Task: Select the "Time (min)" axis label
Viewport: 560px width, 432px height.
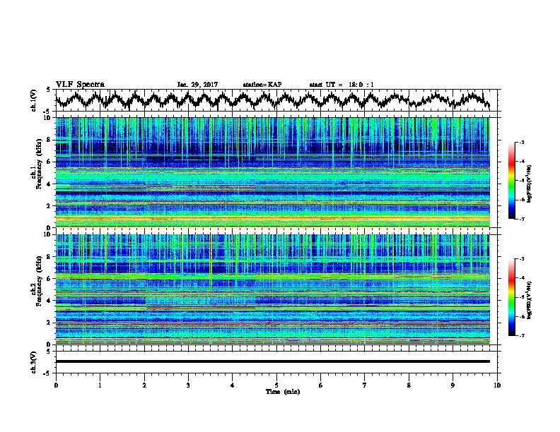Action: coord(283,392)
